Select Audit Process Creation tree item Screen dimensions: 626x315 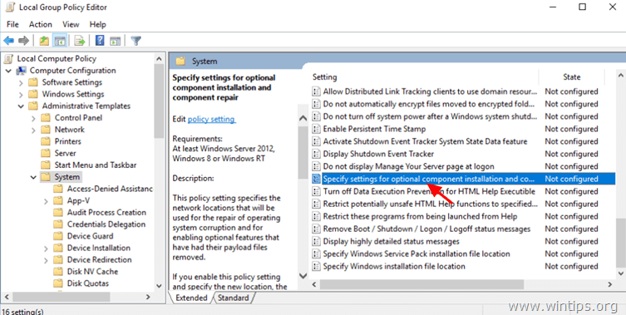(106, 213)
